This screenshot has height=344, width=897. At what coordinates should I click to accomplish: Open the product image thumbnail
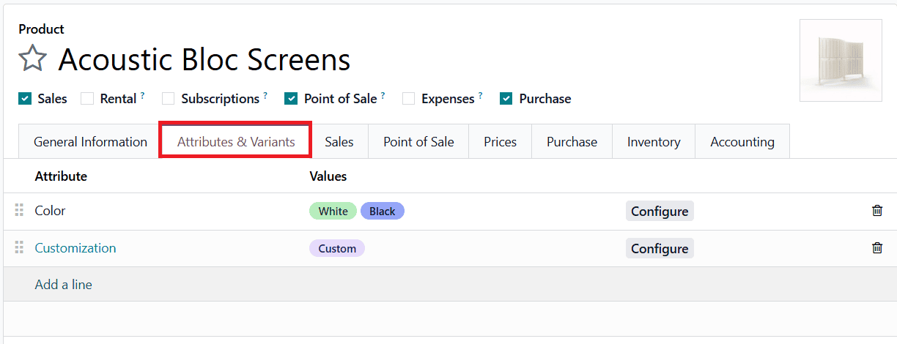click(x=841, y=60)
